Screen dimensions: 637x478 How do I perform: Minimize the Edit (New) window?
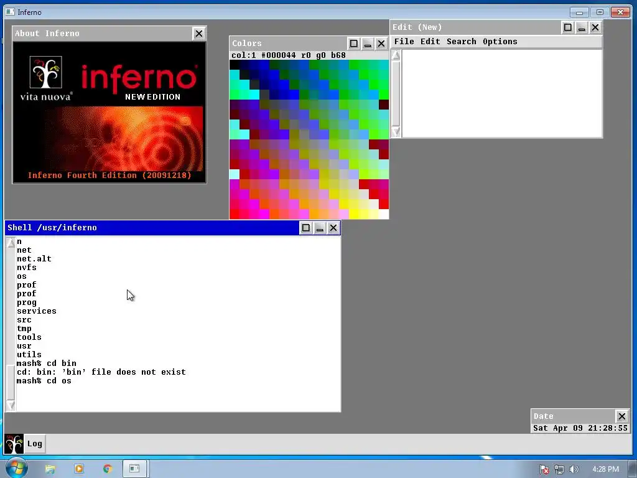(582, 27)
